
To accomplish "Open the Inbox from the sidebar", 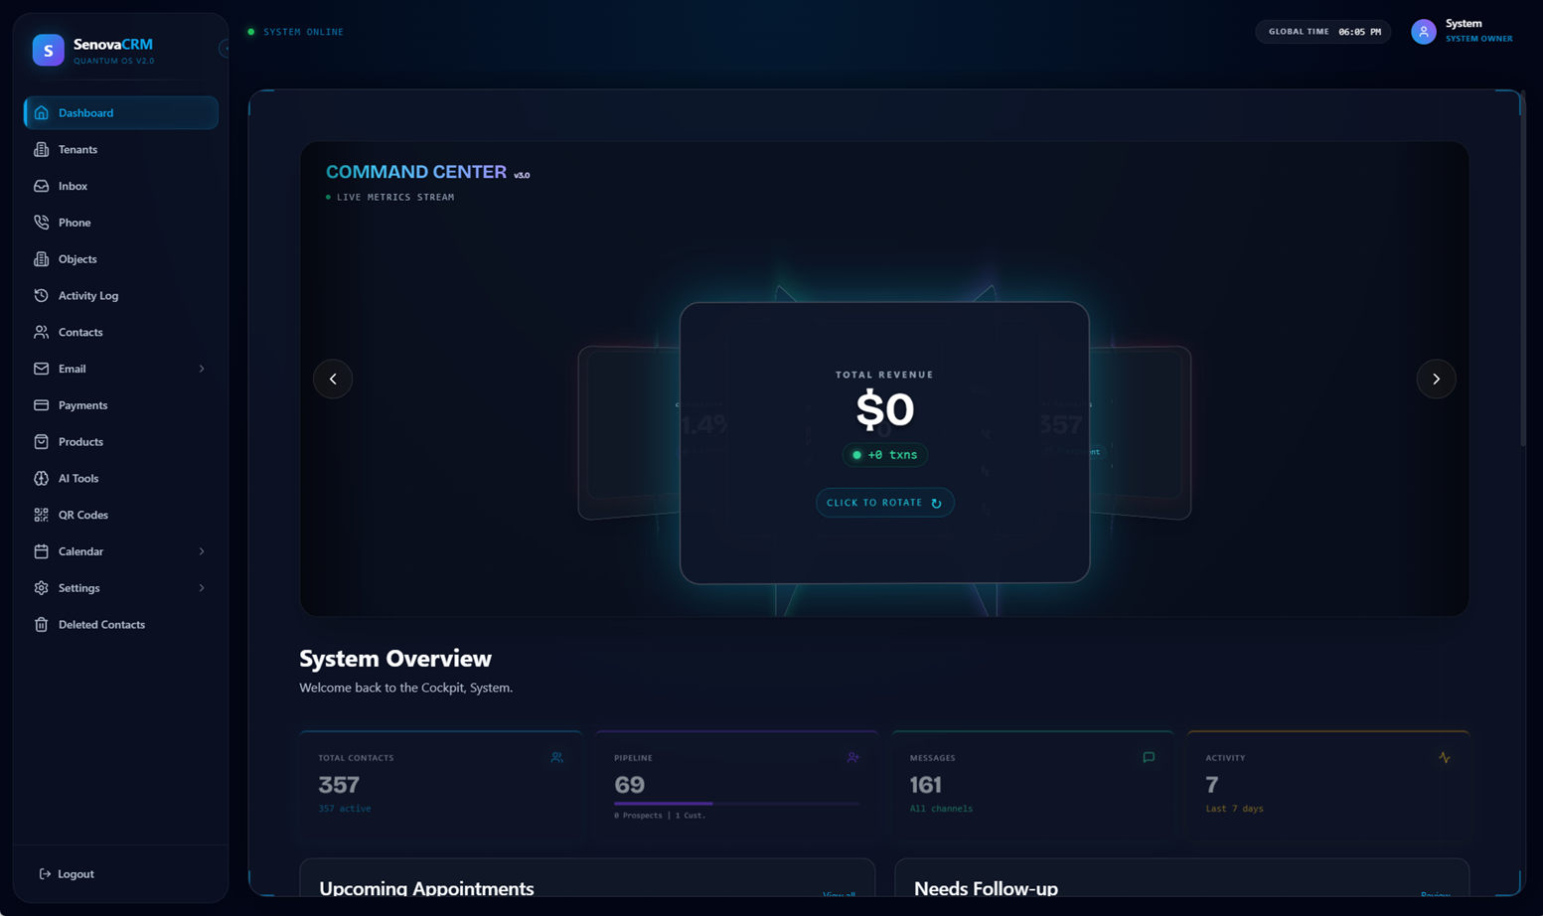I will (73, 186).
